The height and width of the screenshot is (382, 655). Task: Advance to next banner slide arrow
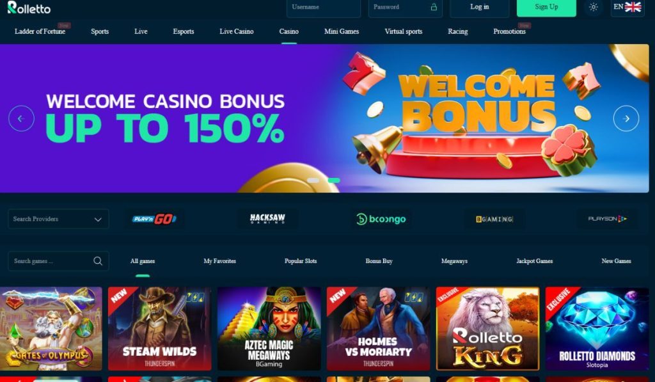coord(626,119)
